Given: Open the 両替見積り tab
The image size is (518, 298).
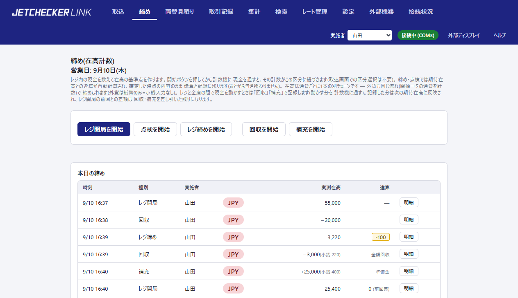Looking at the screenshot, I should point(179,12).
